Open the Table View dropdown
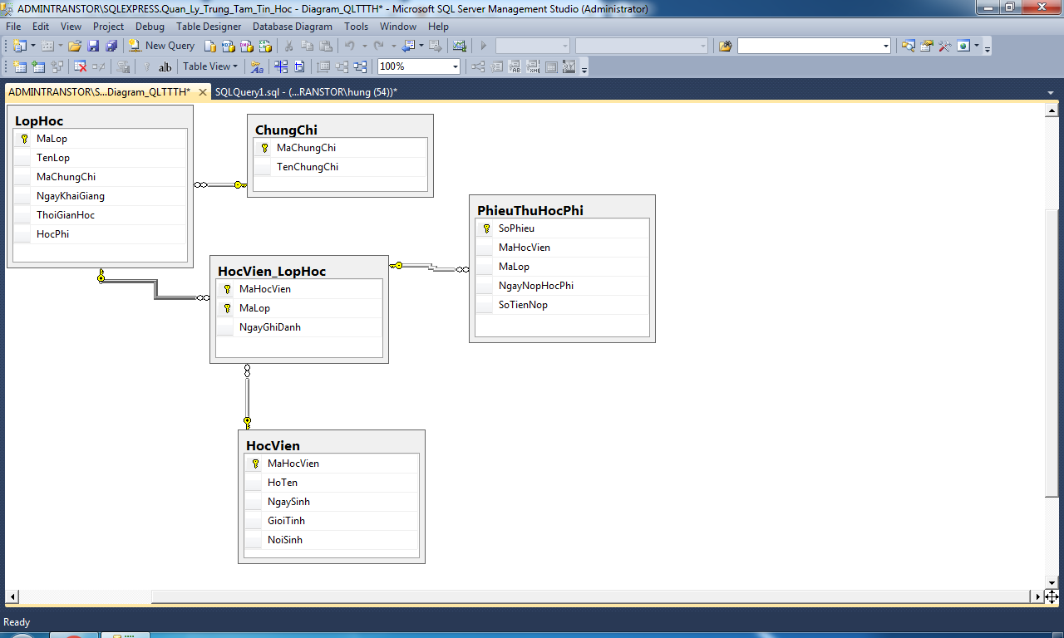 point(209,66)
